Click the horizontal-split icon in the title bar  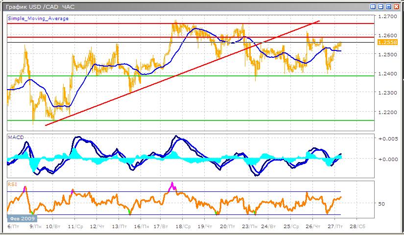tap(381, 6)
